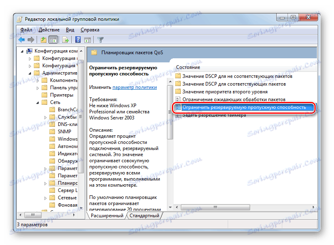334x245 pixels.
Task: Click folder icon next to 'Планировщик пакетов QoS' header
Action: [94, 53]
